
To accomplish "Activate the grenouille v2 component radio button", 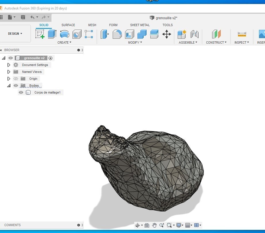I will [51, 58].
